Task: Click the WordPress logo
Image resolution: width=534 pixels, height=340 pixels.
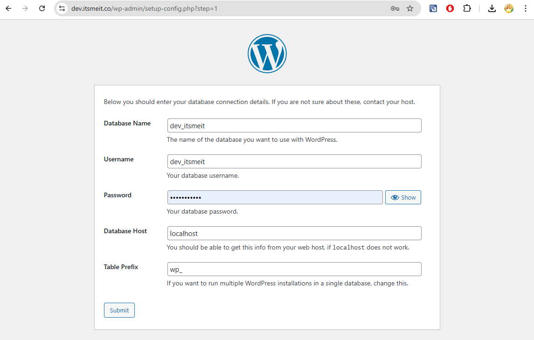Action: 267,53
